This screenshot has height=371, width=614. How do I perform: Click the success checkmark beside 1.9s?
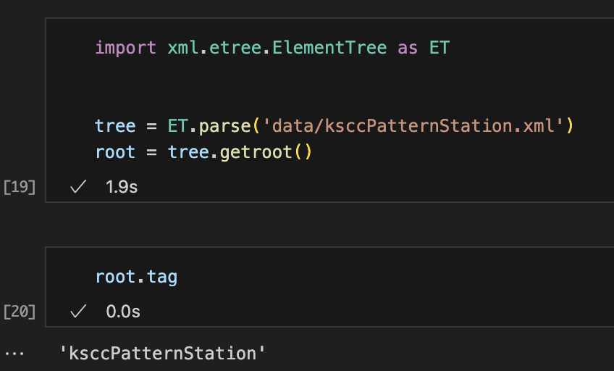(78, 187)
